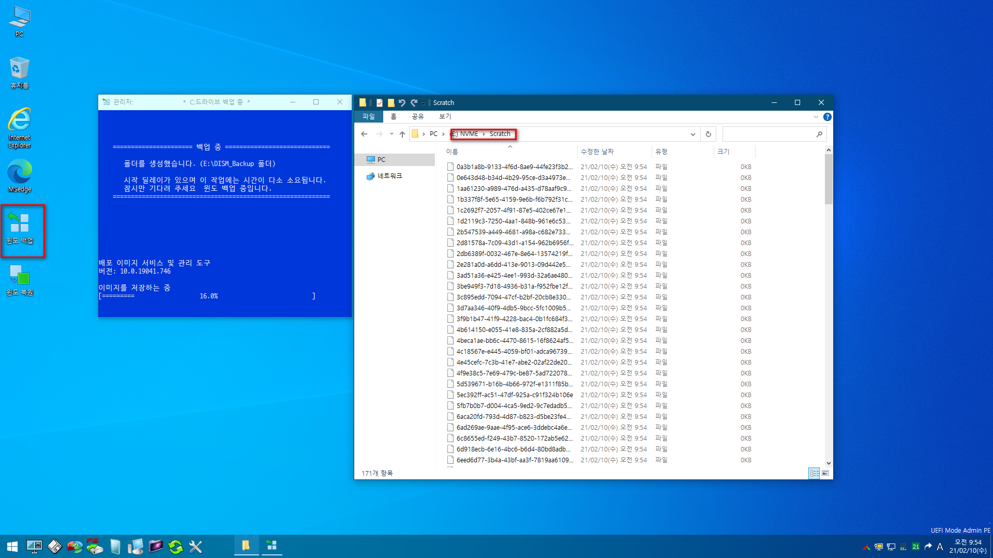Toggle the input language indicator A

[x=940, y=547]
